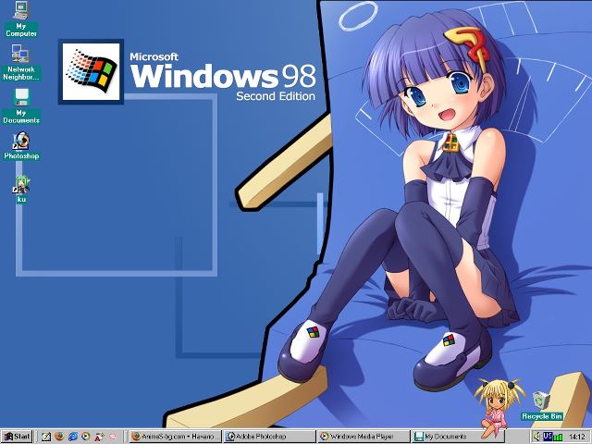The image size is (592, 444).
Task: Launch Firefox from the quick launch bar
Action: tap(59, 437)
